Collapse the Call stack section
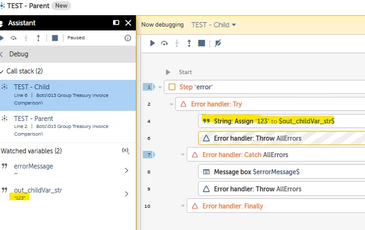The image size is (365, 230). tap(2, 72)
